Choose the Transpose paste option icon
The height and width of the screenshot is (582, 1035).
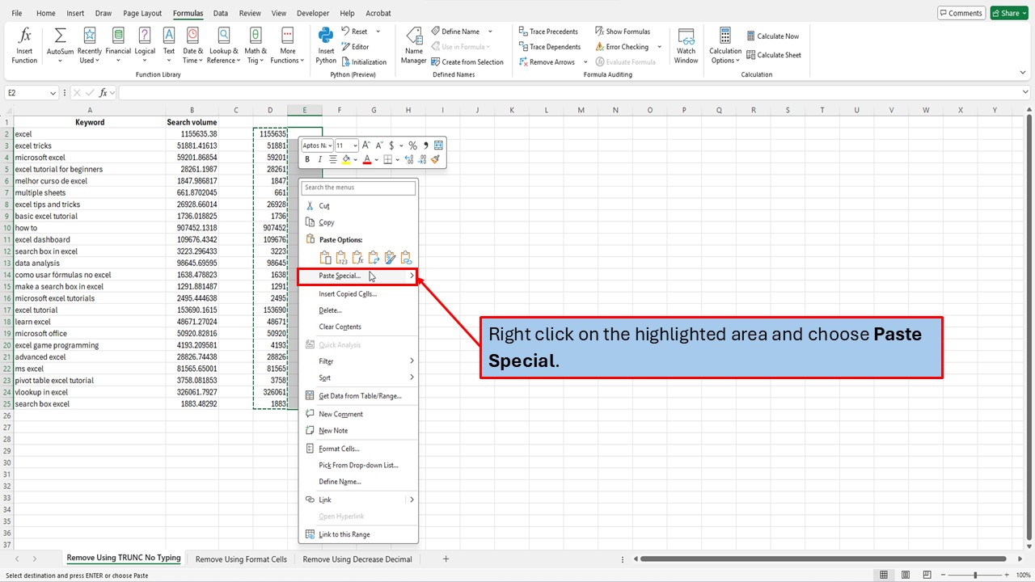click(x=374, y=257)
